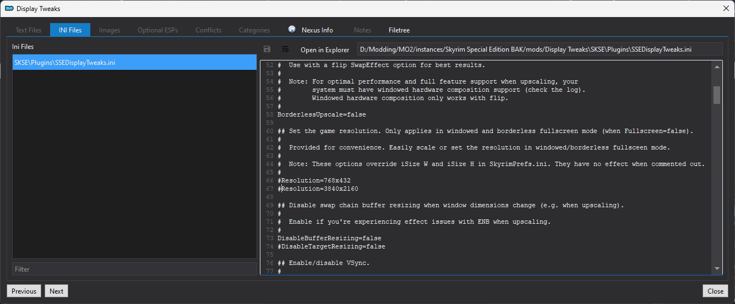Click the scrollbar up arrow in the editor
This screenshot has height=304, width=735.
(717, 67)
